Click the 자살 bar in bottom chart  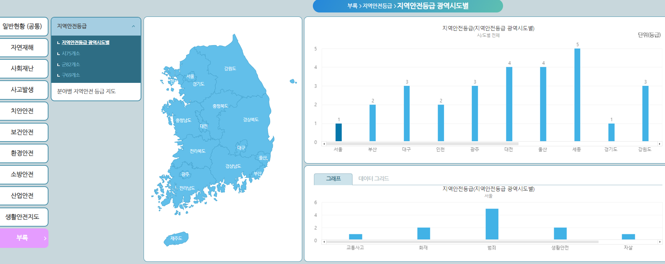pos(628,237)
